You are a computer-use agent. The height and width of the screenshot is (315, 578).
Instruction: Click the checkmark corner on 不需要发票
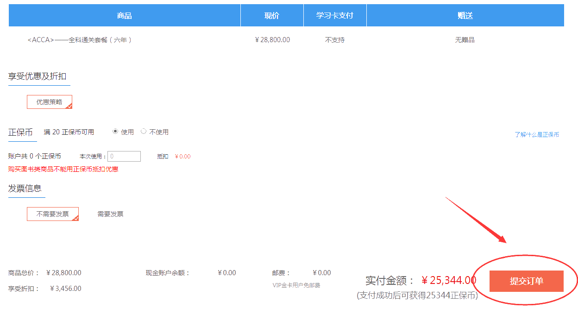[75, 218]
